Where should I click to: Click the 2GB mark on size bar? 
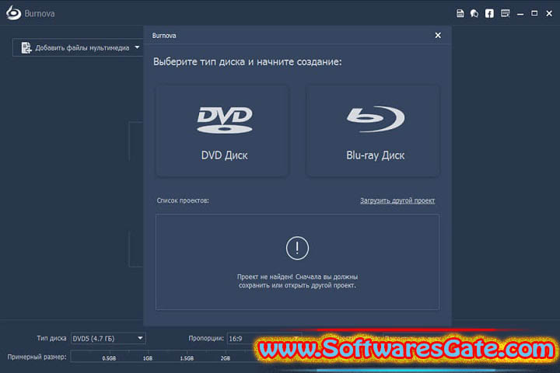(226, 358)
